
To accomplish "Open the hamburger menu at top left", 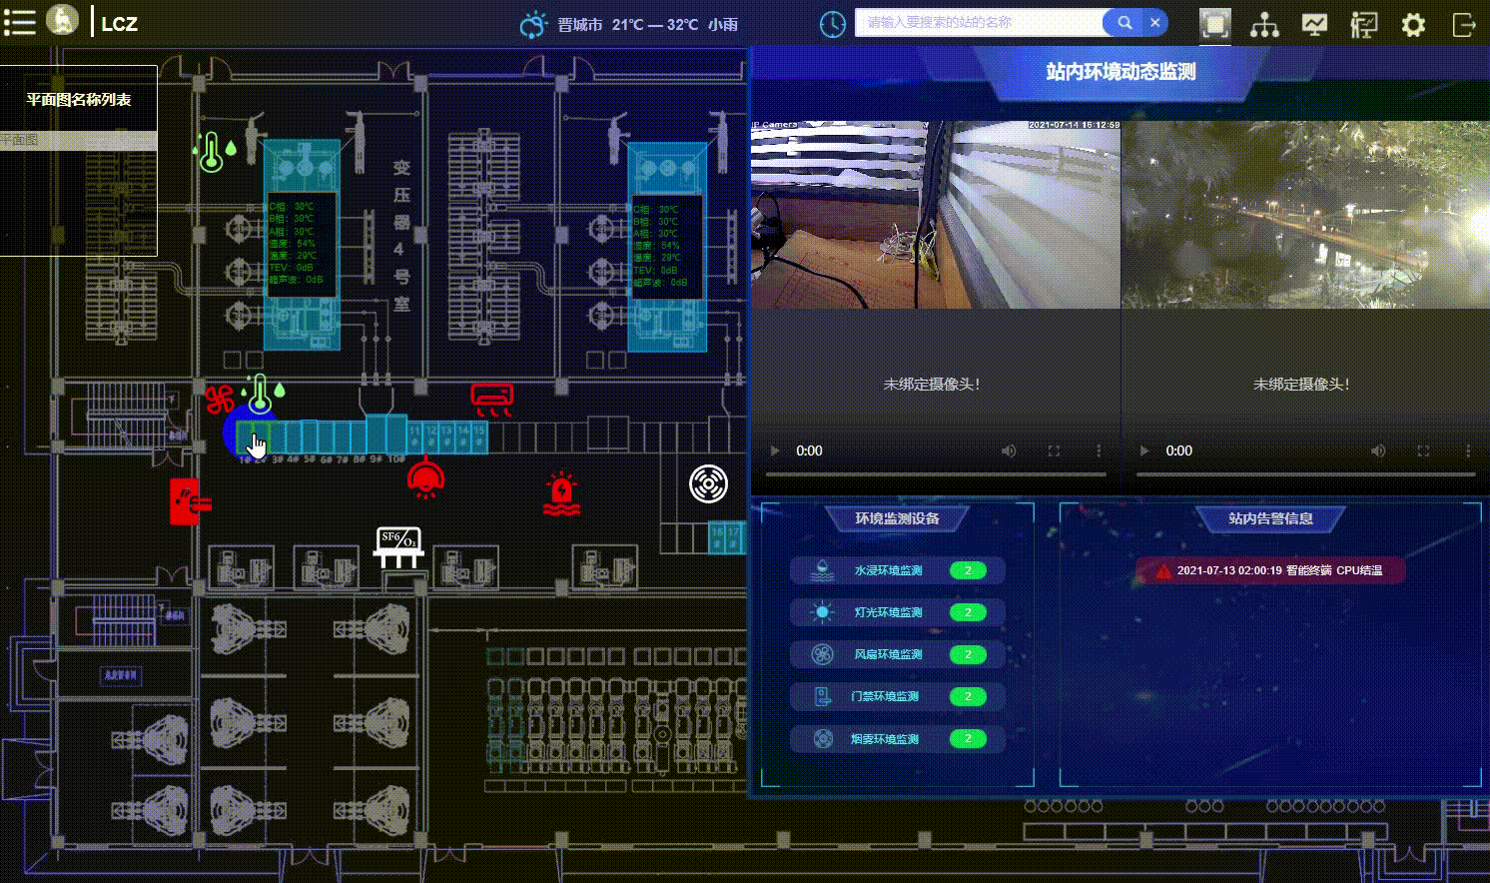I will pos(20,22).
